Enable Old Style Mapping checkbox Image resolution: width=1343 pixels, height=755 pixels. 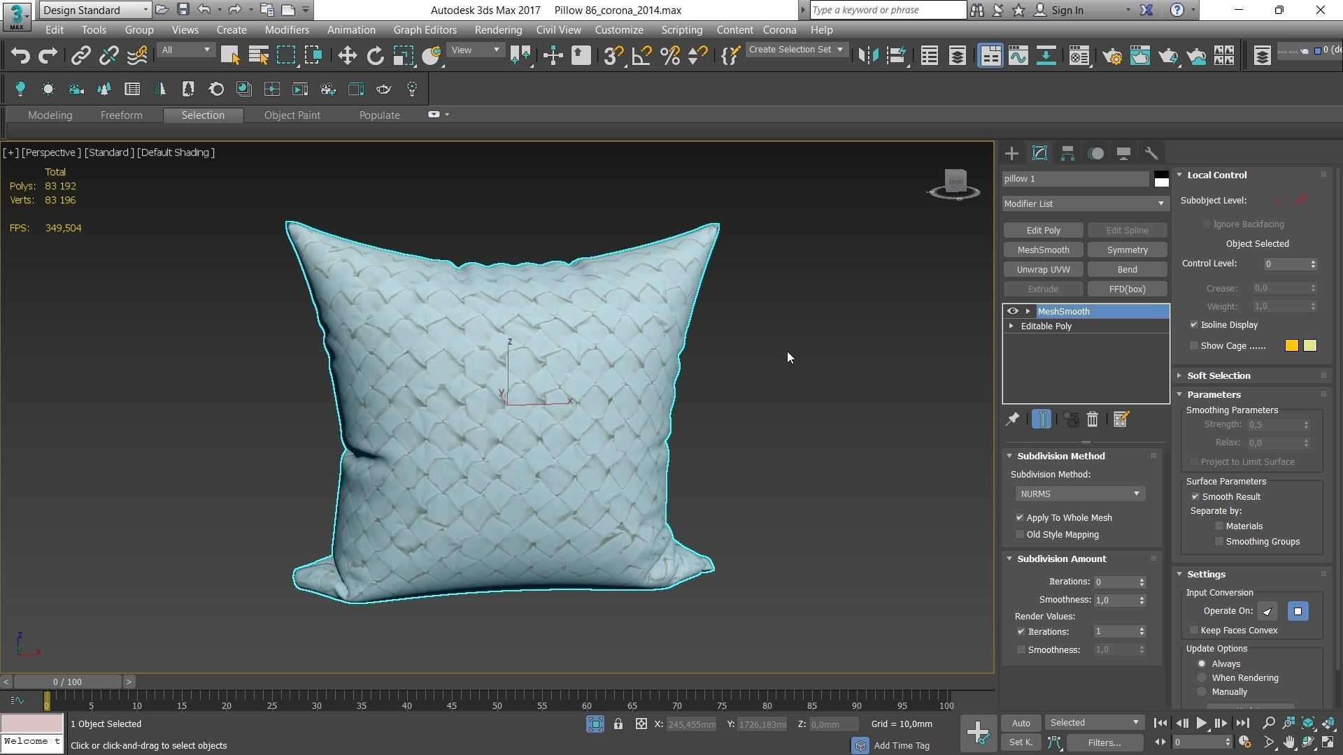pos(1020,535)
